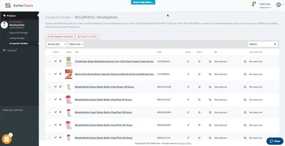This screenshot has height=146, width=285.
Task: Star the Blend Active Recipe Book row
Action: tap(50, 74)
